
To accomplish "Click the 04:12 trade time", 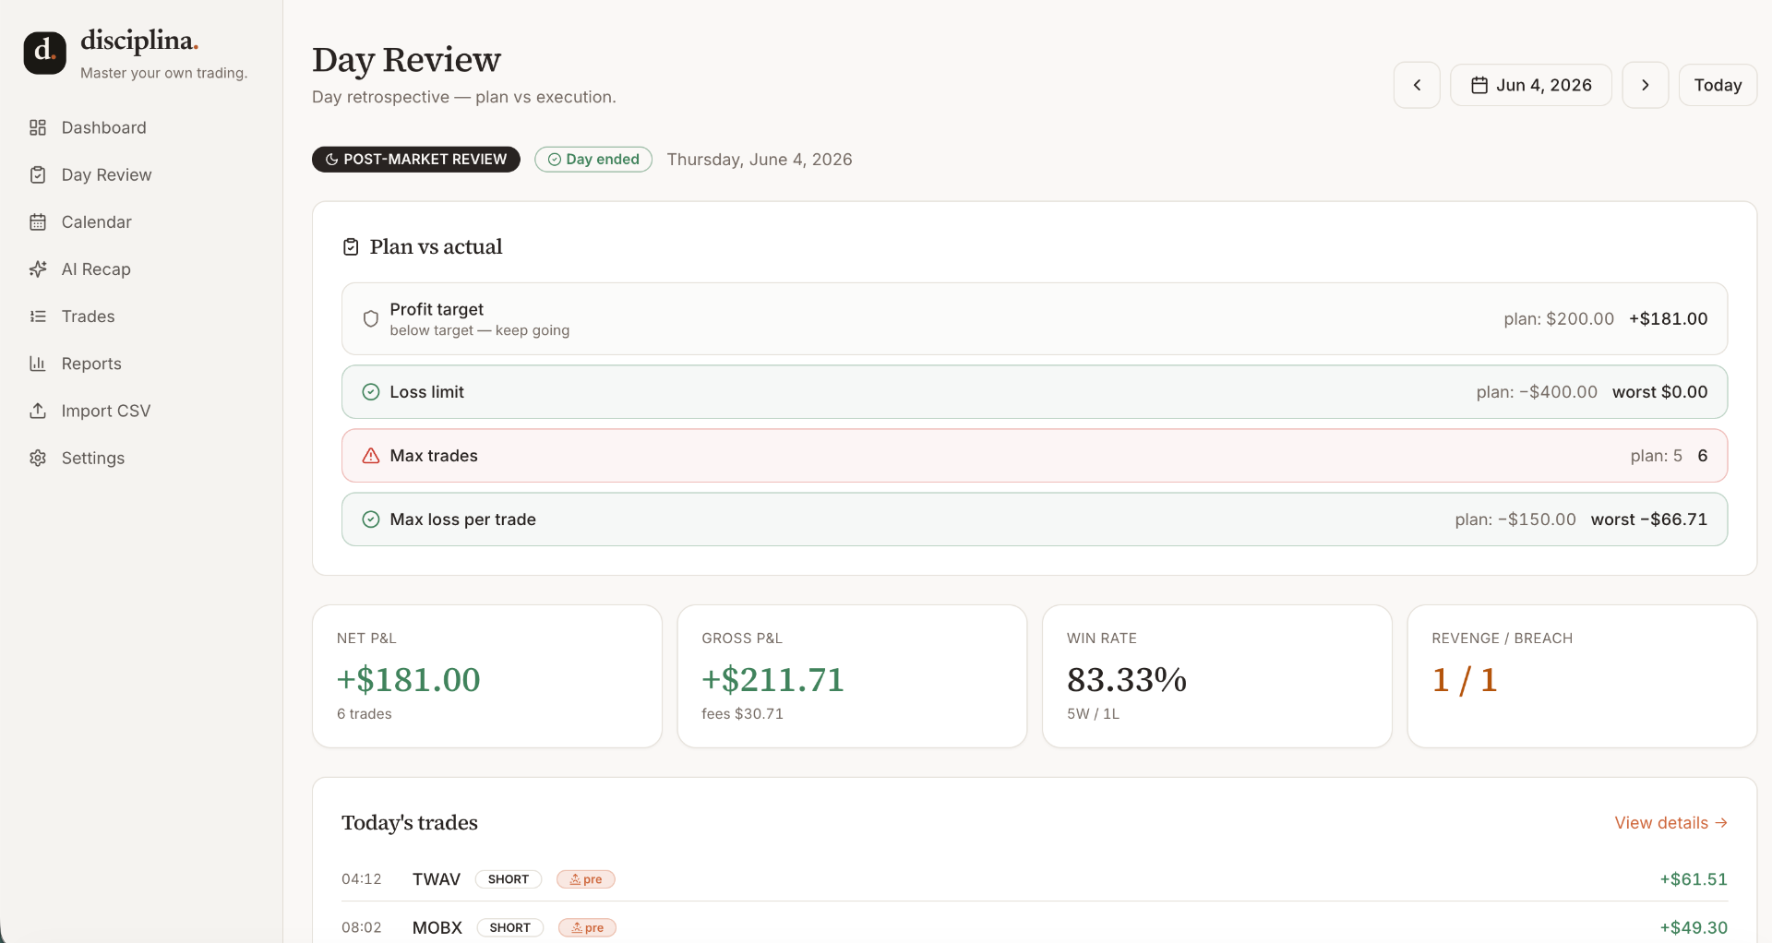I will point(362,879).
